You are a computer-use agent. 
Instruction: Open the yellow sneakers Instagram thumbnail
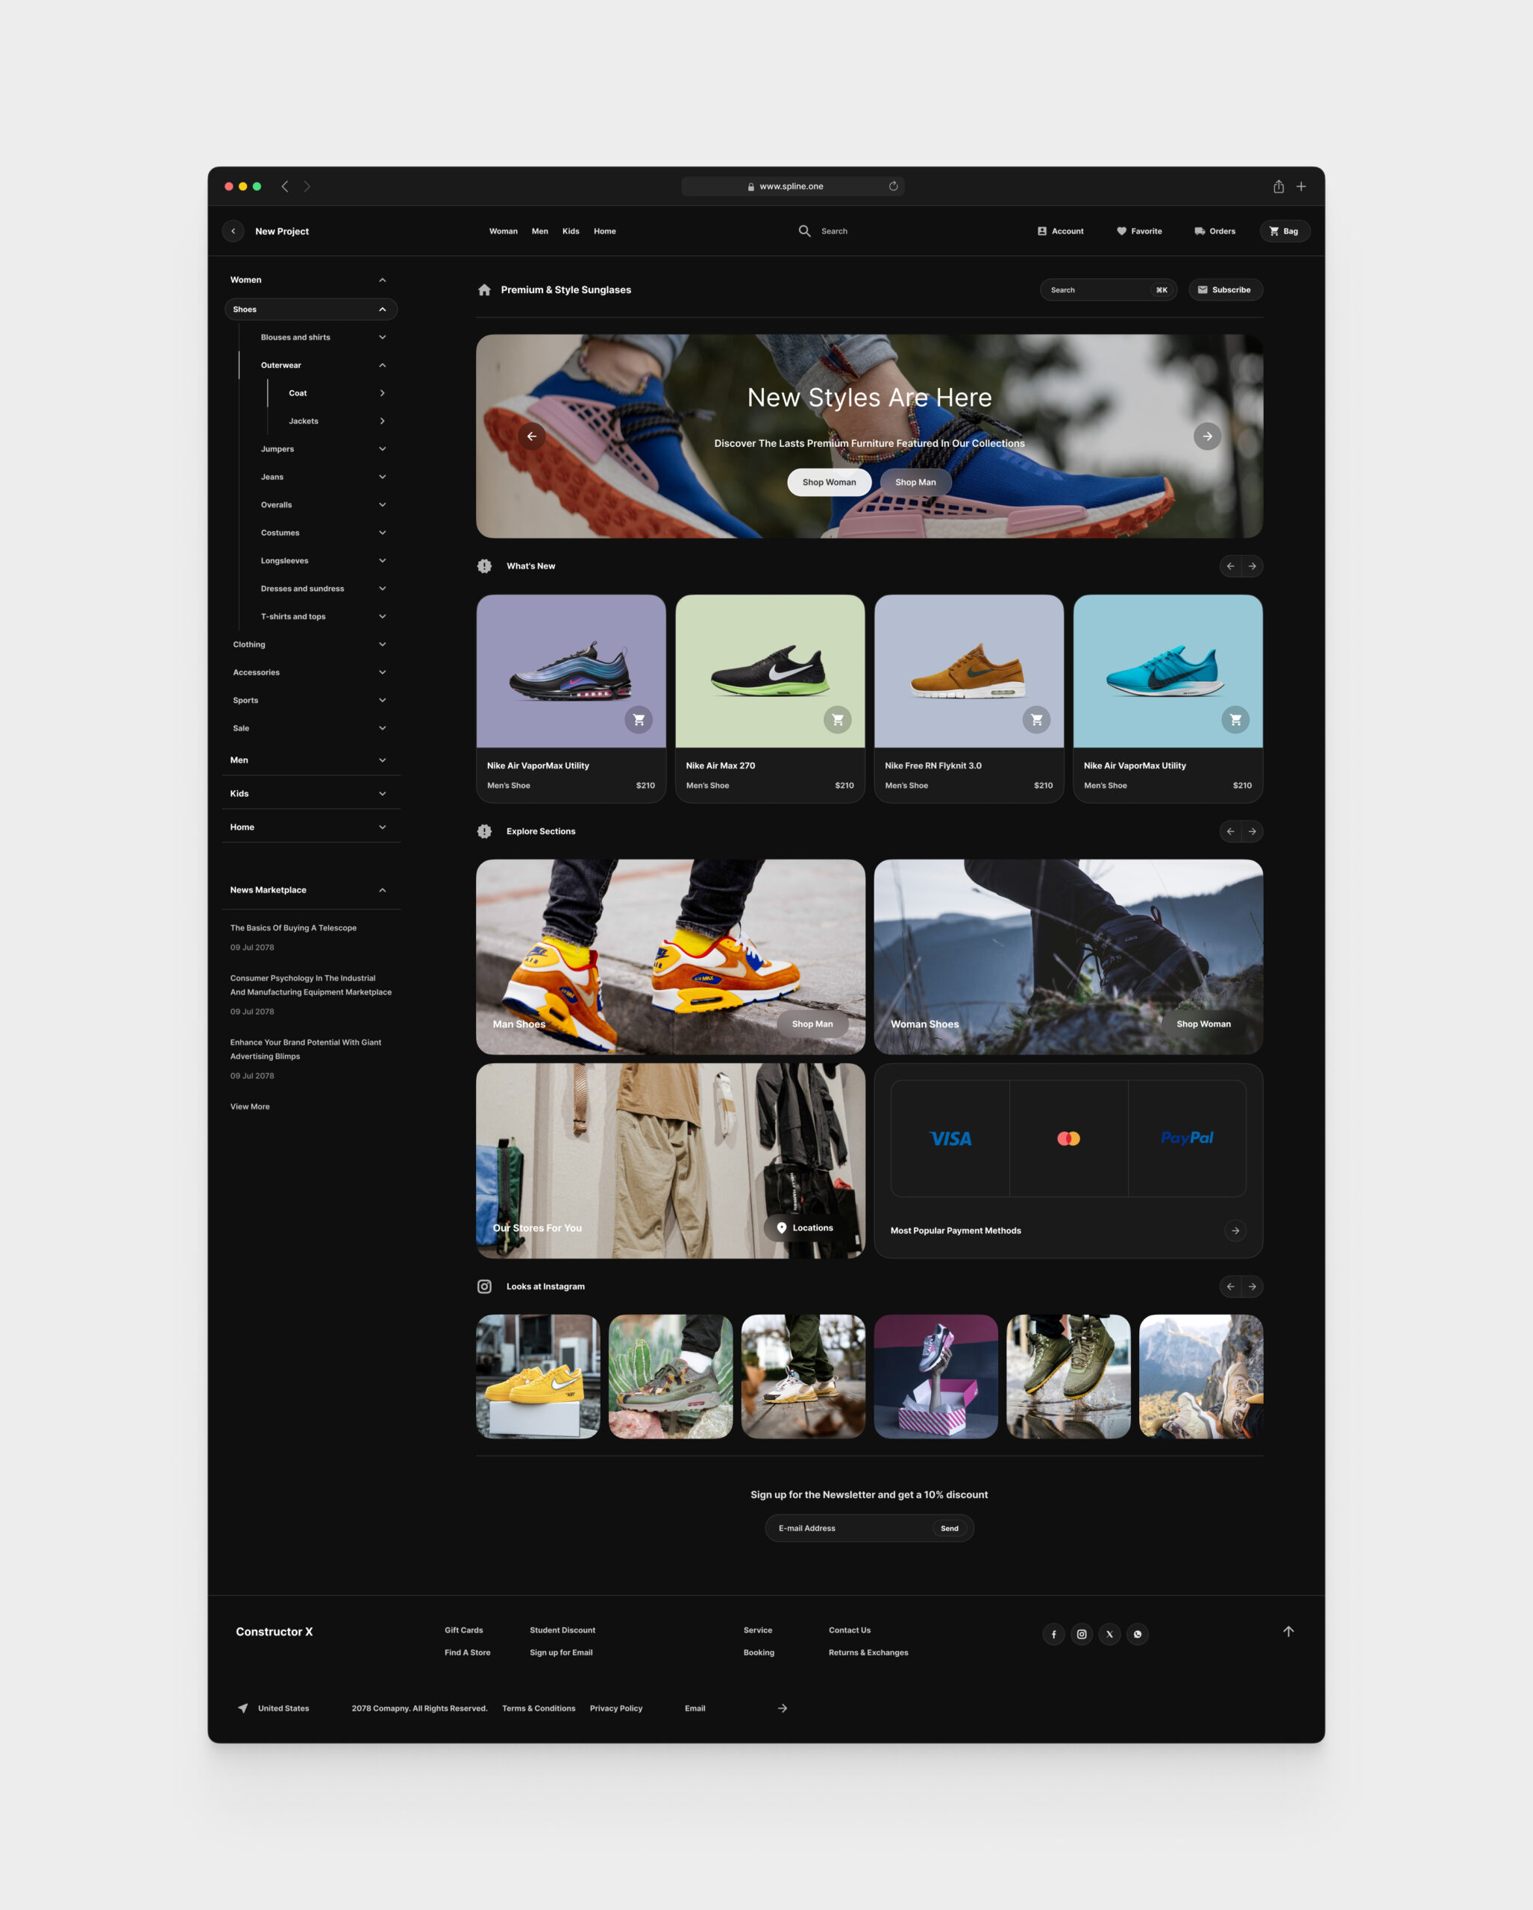pos(538,1377)
